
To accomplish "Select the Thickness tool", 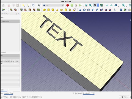I will click(121, 10).
